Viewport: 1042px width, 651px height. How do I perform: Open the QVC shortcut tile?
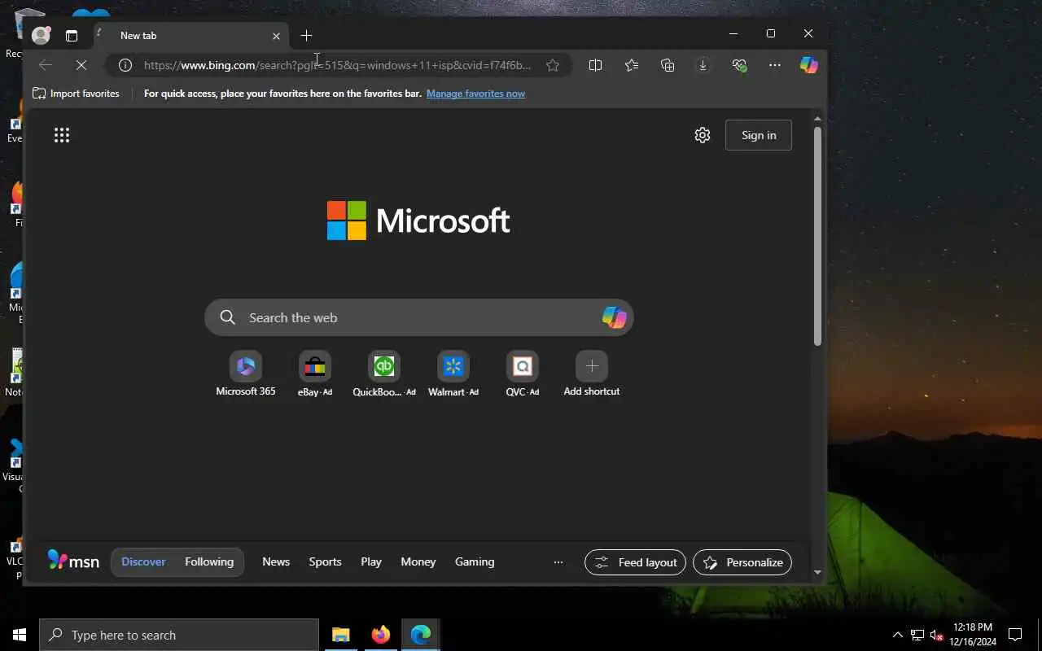[523, 374]
